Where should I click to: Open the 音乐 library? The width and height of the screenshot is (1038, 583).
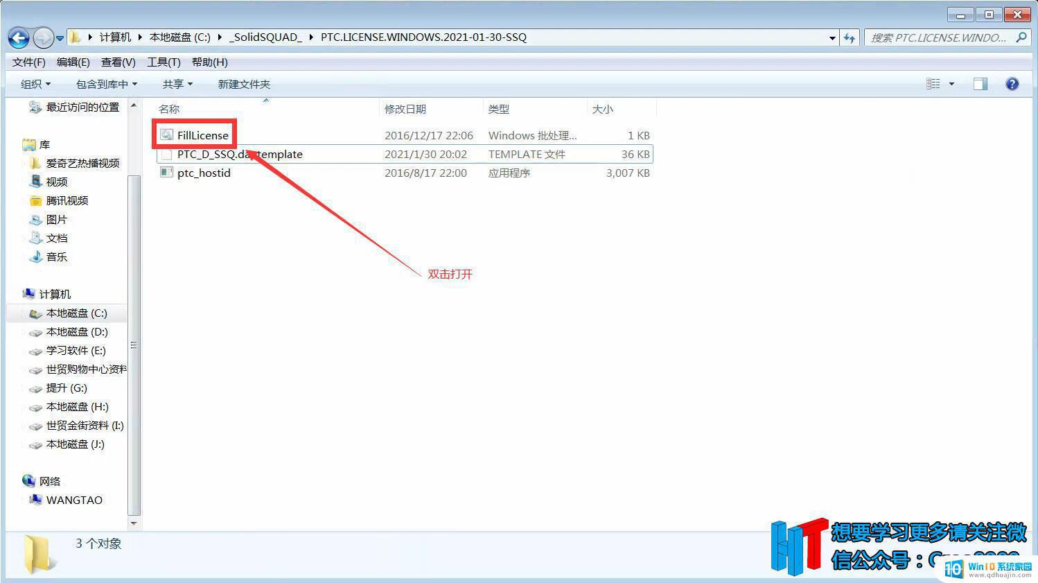[57, 256]
